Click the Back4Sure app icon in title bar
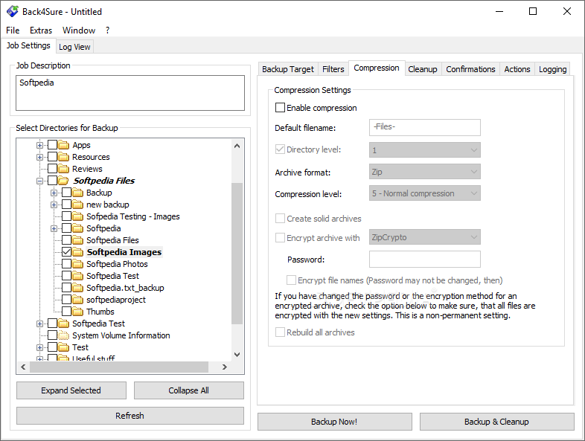Screen dimensions: 585x441 tap(11, 11)
